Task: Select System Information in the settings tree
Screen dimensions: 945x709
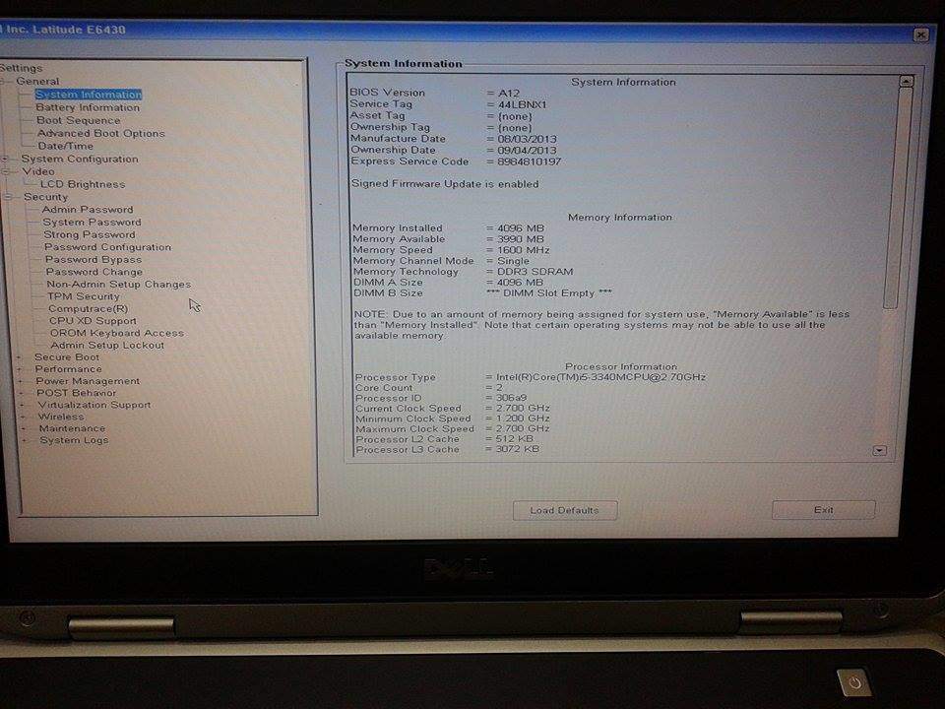Action: (x=89, y=95)
